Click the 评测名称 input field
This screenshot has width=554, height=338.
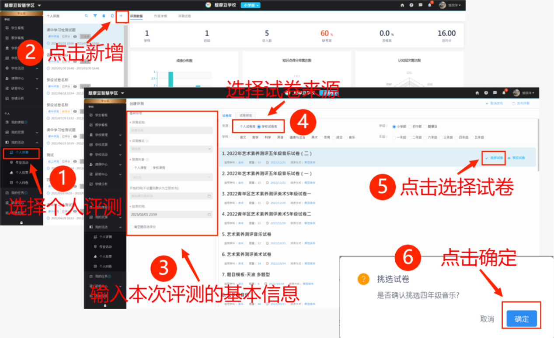(171, 130)
